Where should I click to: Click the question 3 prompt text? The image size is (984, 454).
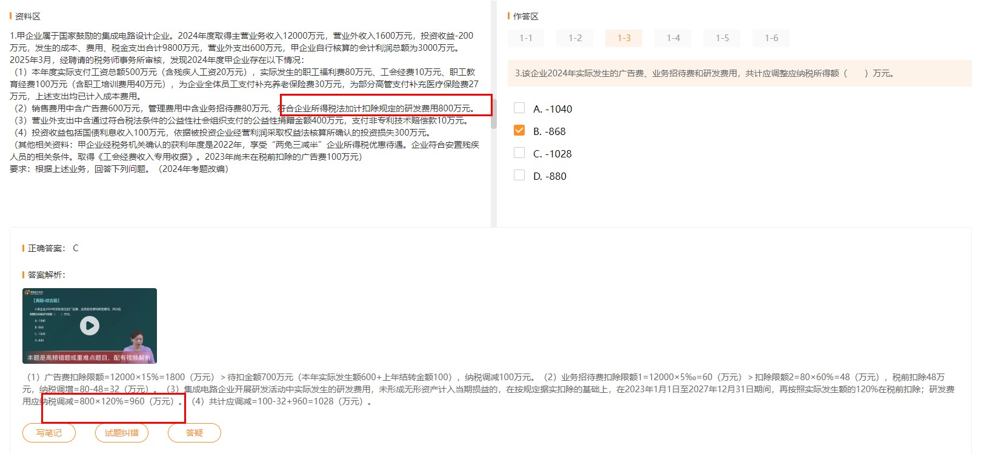click(704, 73)
